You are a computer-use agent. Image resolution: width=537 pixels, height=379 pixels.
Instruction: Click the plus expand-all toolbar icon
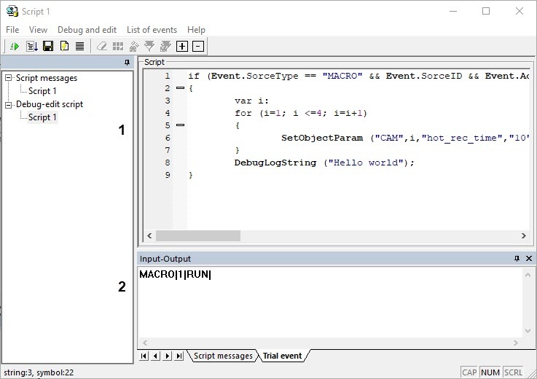point(182,47)
